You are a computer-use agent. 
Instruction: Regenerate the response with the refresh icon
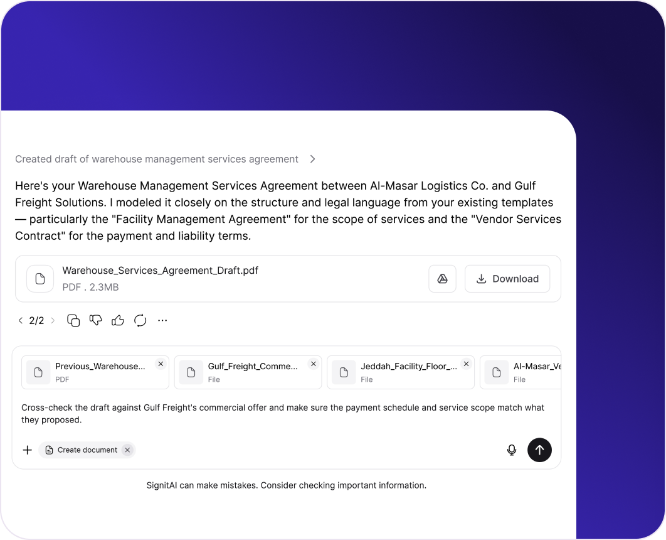pos(140,321)
